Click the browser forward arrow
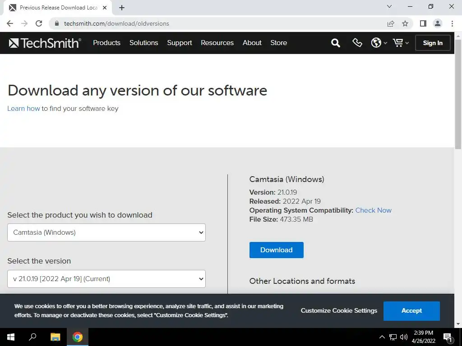The image size is (462, 346). pyautogui.click(x=24, y=23)
